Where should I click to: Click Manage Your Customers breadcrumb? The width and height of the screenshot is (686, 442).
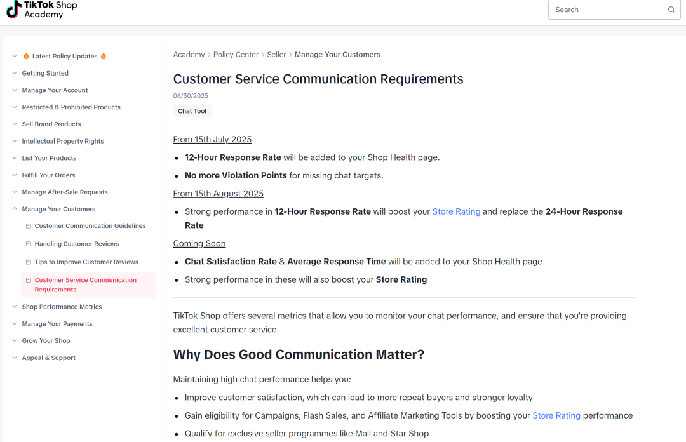coord(337,55)
